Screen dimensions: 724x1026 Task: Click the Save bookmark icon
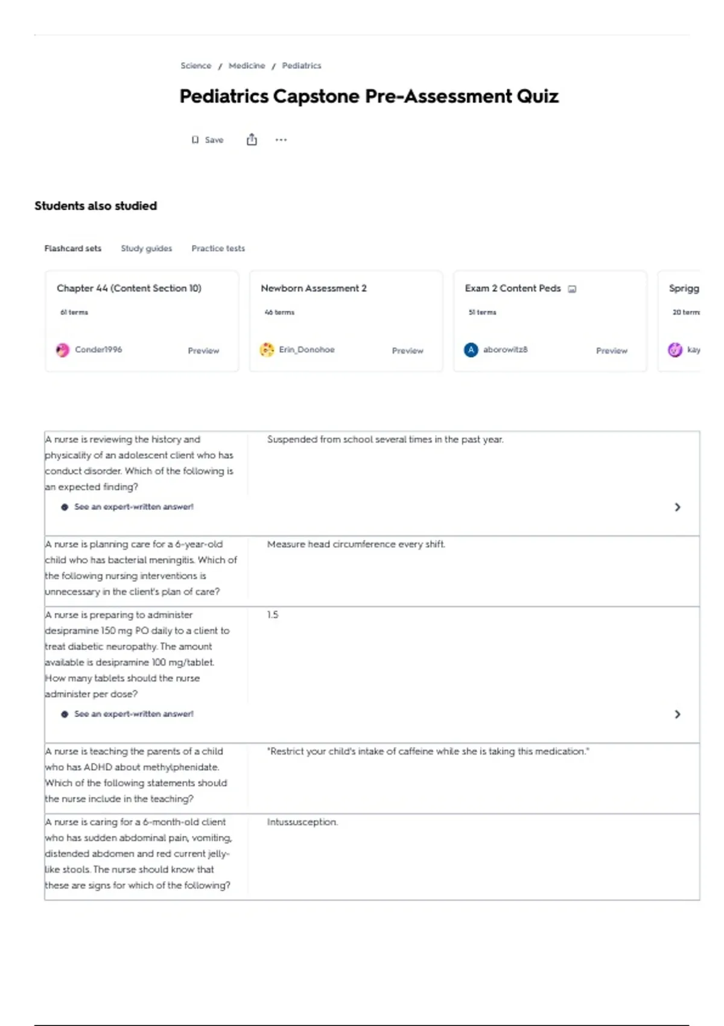(195, 140)
